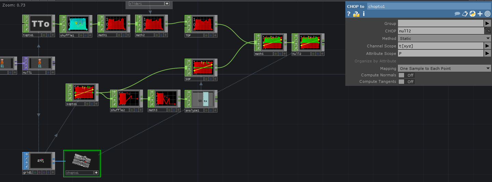Click the CHOP reference jump arrow
This screenshot has width=492, height=182.
(487, 31)
